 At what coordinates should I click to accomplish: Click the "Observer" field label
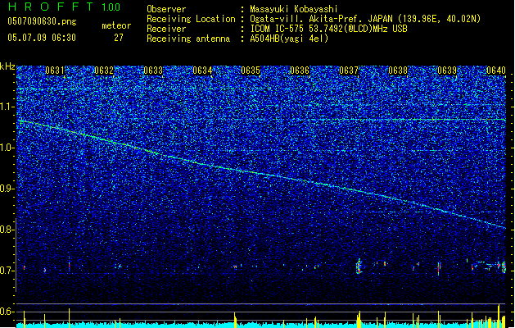[x=166, y=9]
